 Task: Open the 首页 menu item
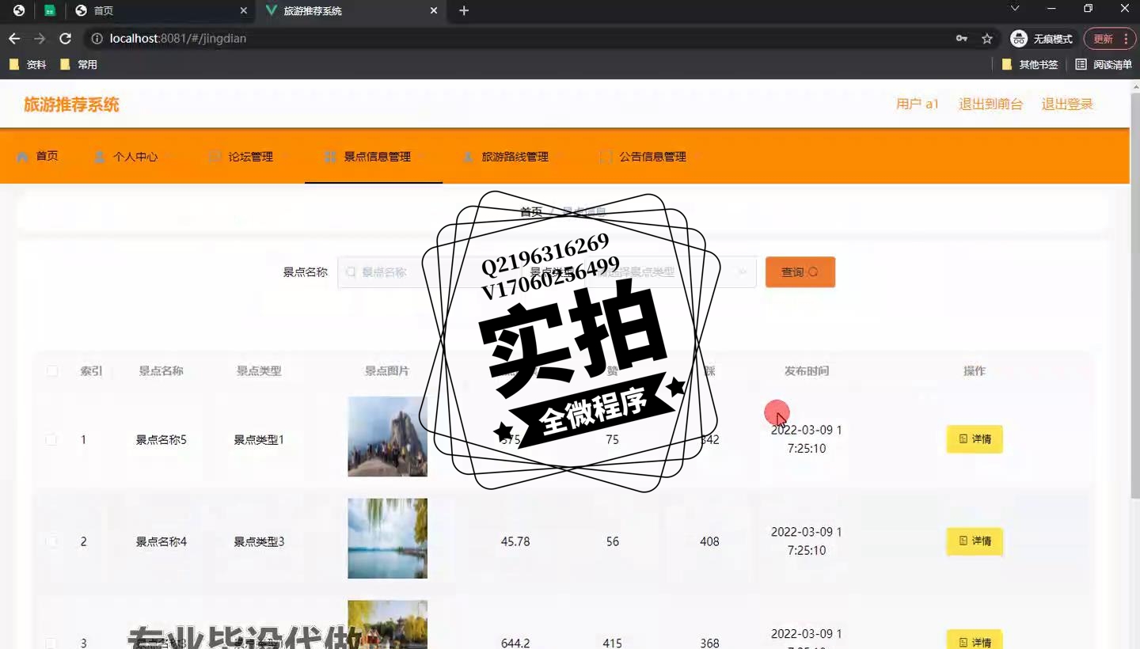pos(37,157)
